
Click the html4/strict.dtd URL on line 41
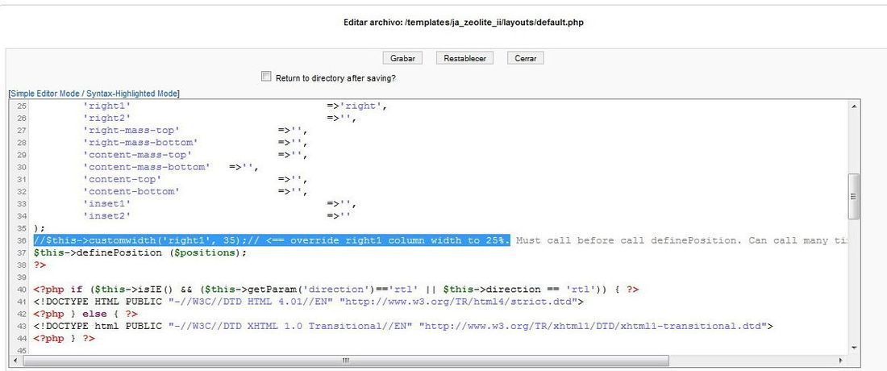click(x=458, y=302)
